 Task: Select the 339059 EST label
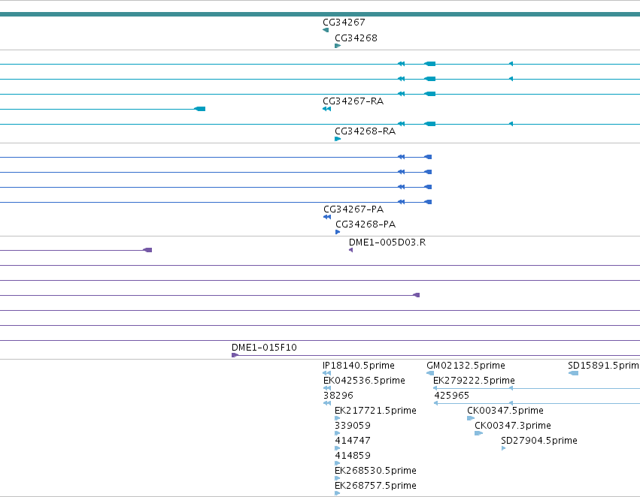click(x=353, y=426)
